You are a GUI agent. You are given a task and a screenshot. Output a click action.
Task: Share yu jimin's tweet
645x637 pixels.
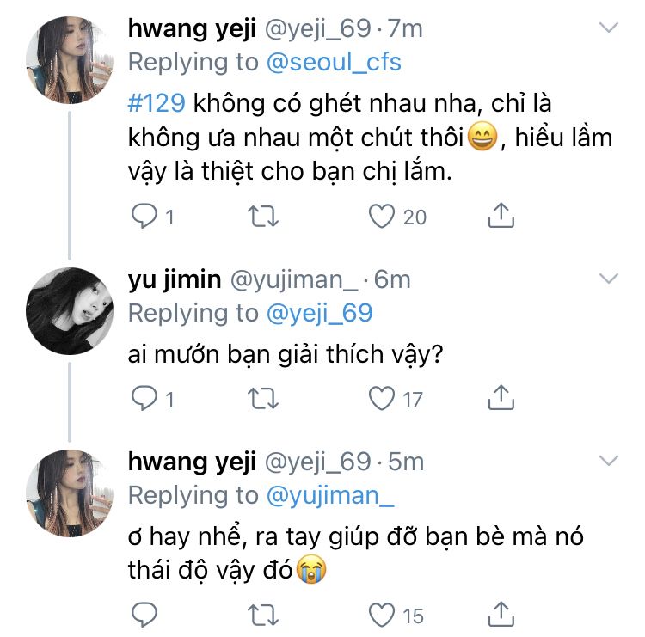pos(501,398)
